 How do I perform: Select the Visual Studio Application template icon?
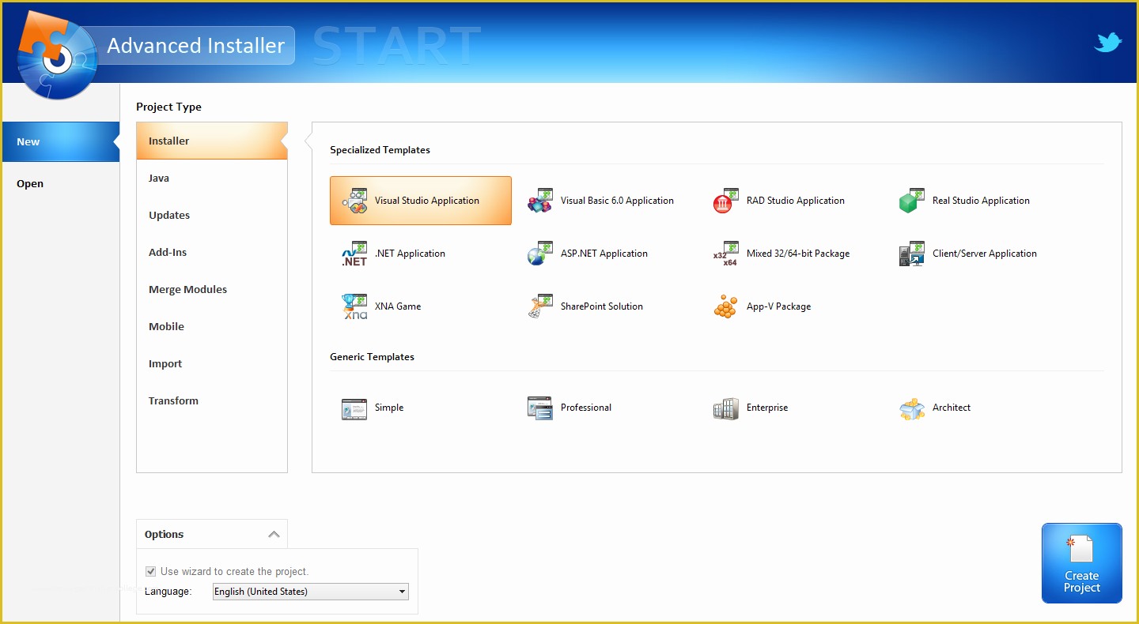click(x=354, y=201)
